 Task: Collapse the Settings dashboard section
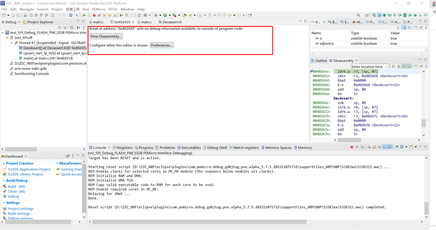pos(3,203)
